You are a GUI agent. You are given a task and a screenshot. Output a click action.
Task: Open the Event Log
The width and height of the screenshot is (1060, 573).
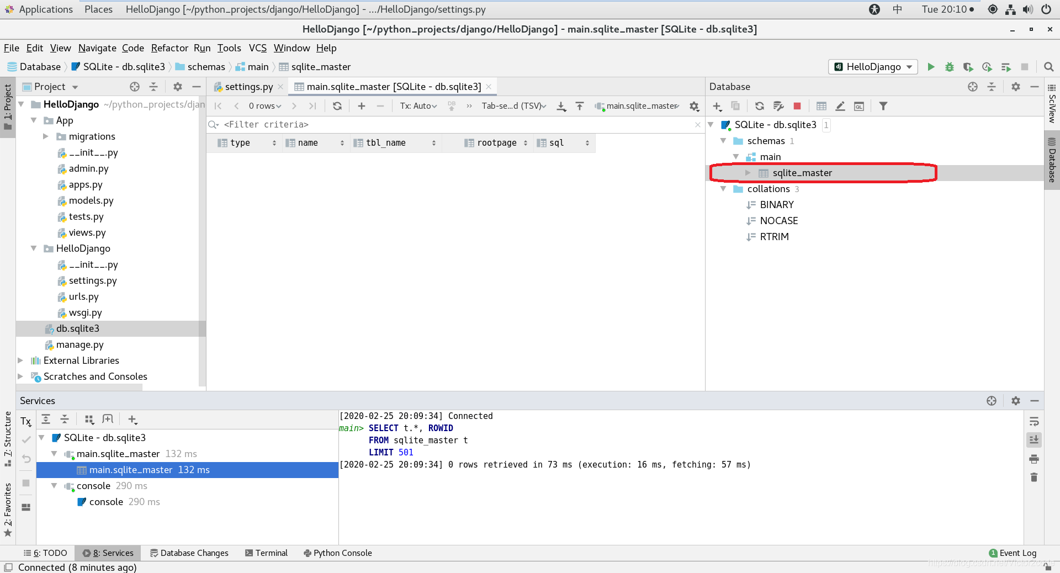point(1013,553)
